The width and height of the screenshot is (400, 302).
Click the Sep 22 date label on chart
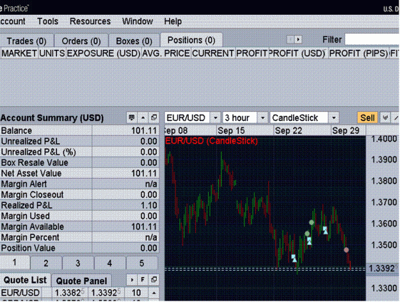[288, 131]
